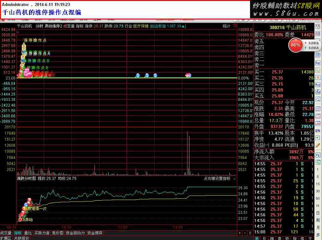Open the 关联报价 panel tab
322x240 pixels.
tap(21, 238)
